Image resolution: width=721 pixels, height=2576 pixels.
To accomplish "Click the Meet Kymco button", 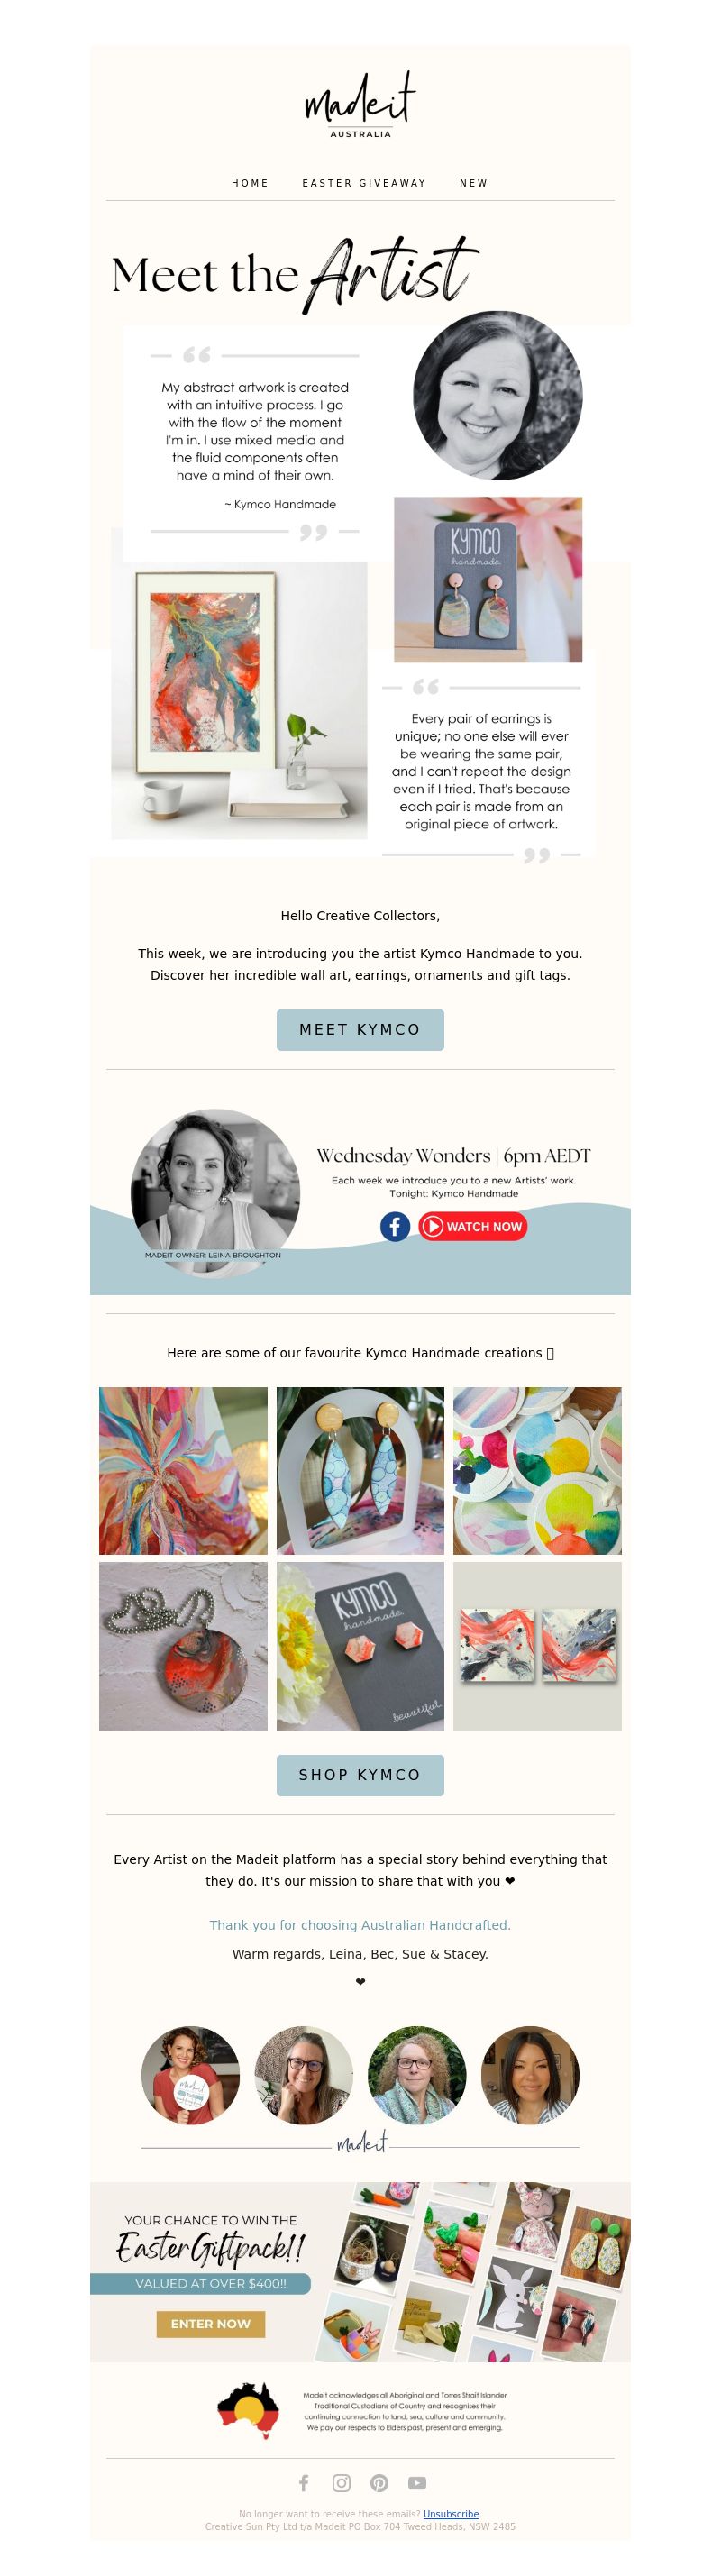I will click(x=360, y=1030).
